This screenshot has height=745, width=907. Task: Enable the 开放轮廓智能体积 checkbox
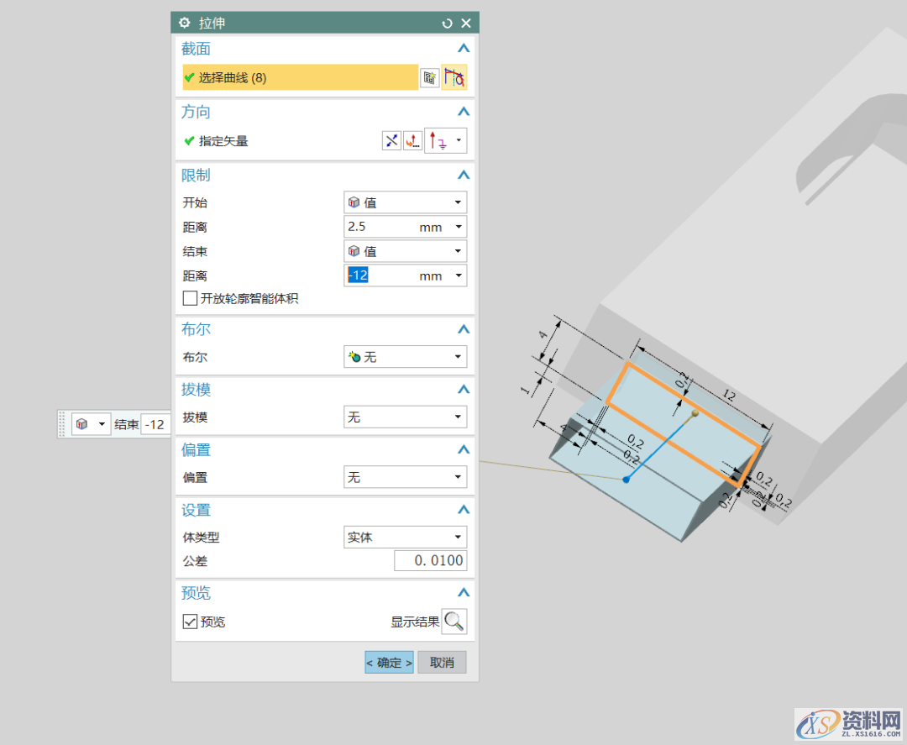(x=190, y=297)
